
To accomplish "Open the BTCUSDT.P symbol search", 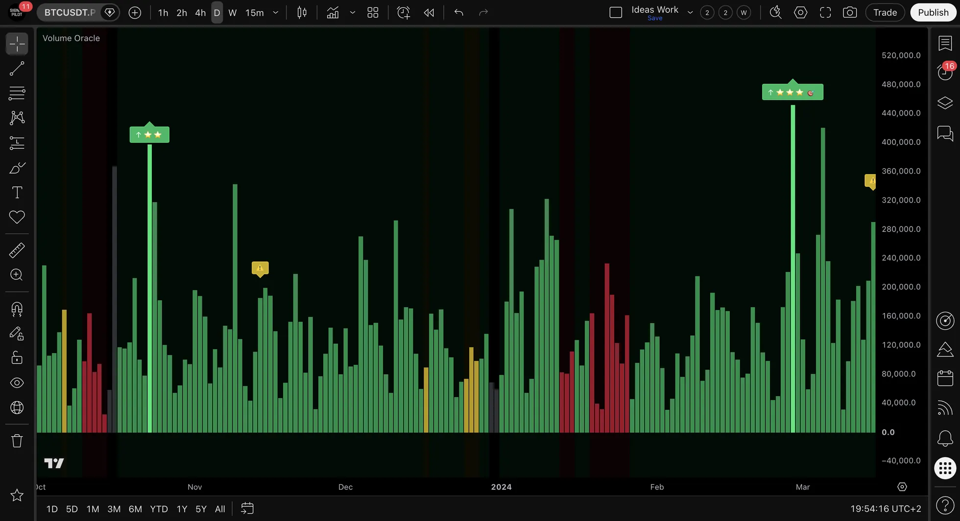I will pos(70,13).
